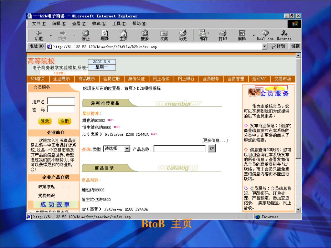This screenshot has height=248, width=331.
Task: Open the [更多信息...] link
Action: point(215,141)
